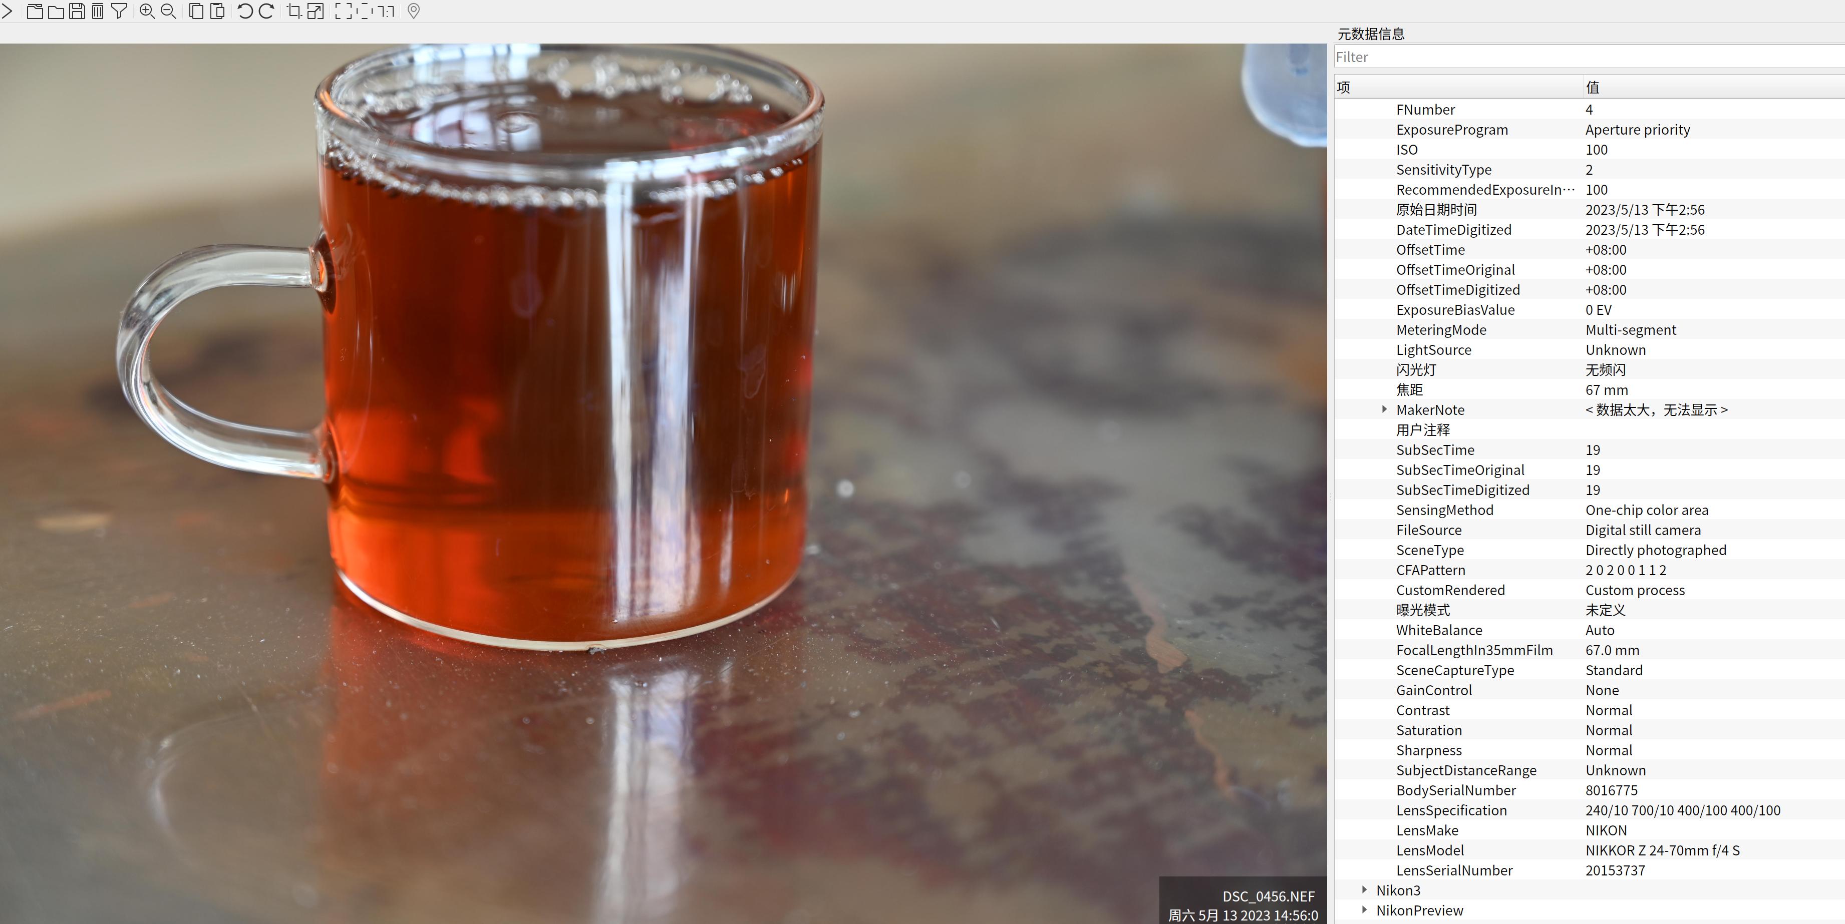Rotate the image clockwise
The height and width of the screenshot is (924, 1845).
pyautogui.click(x=266, y=11)
